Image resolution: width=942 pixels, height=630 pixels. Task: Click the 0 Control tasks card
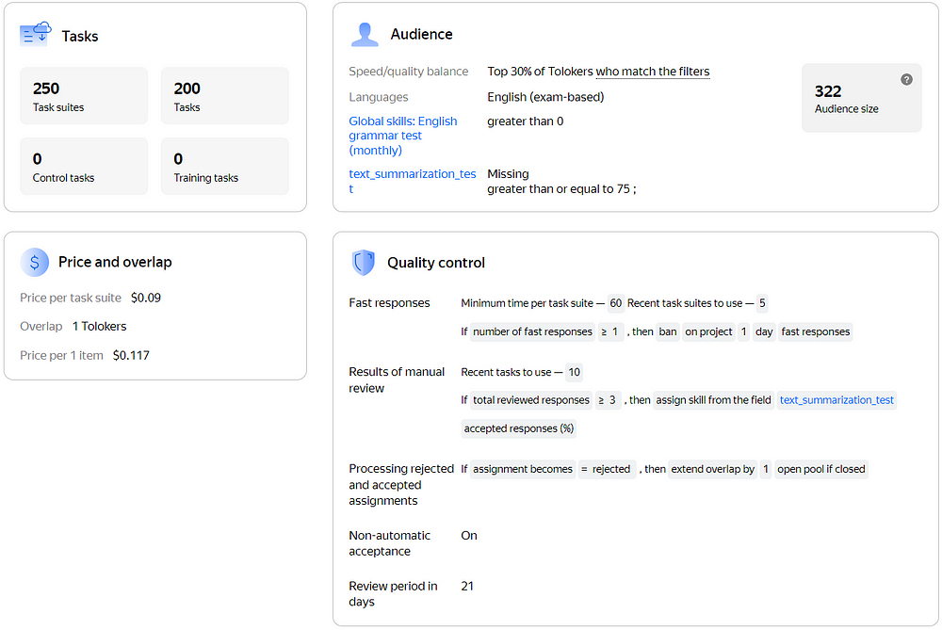(x=84, y=167)
